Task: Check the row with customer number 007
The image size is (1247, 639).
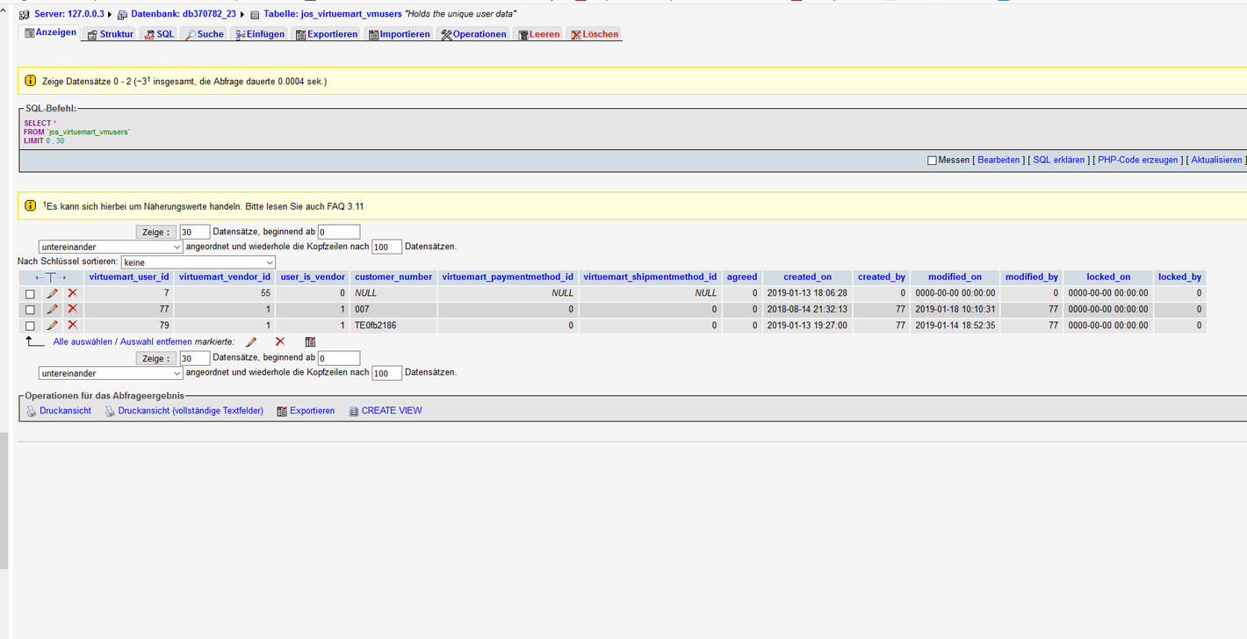Action: click(x=30, y=310)
